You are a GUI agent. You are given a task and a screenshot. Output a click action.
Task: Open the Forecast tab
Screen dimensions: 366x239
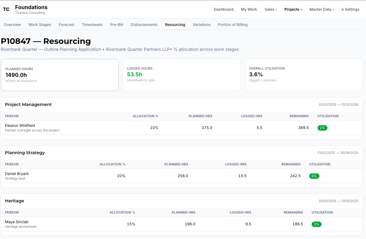[66, 25]
